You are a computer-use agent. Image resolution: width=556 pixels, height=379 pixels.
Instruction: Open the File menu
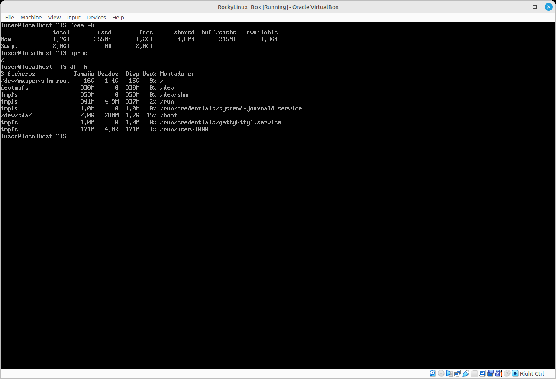[10, 17]
